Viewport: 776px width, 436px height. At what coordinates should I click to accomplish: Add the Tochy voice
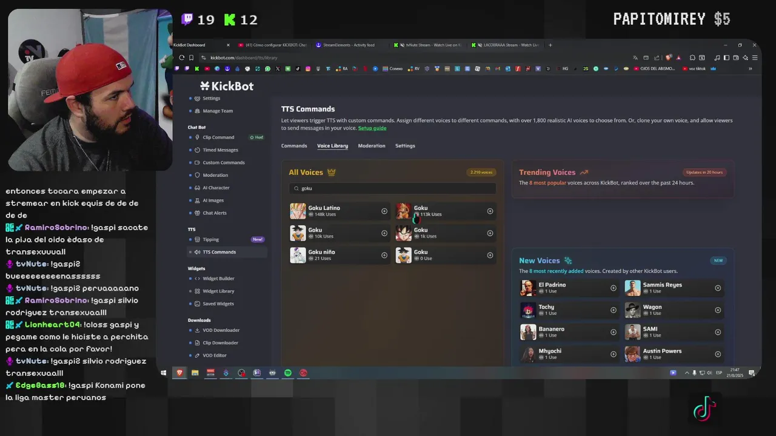pyautogui.click(x=613, y=310)
